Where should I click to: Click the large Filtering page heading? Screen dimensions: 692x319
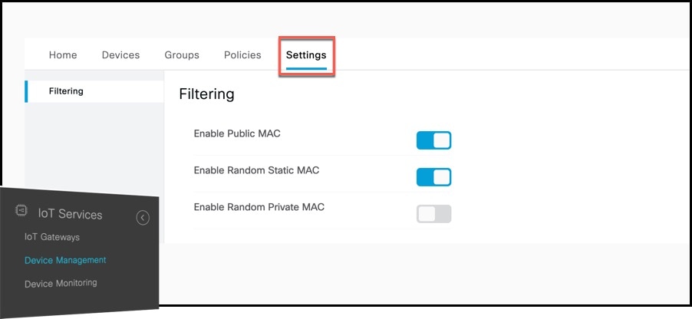206,94
